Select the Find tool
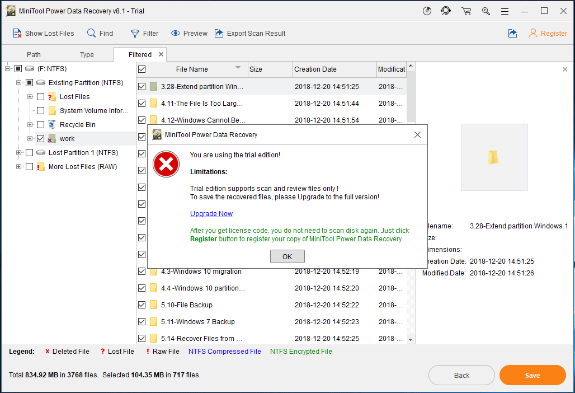This screenshot has width=575, height=393. 100,33
